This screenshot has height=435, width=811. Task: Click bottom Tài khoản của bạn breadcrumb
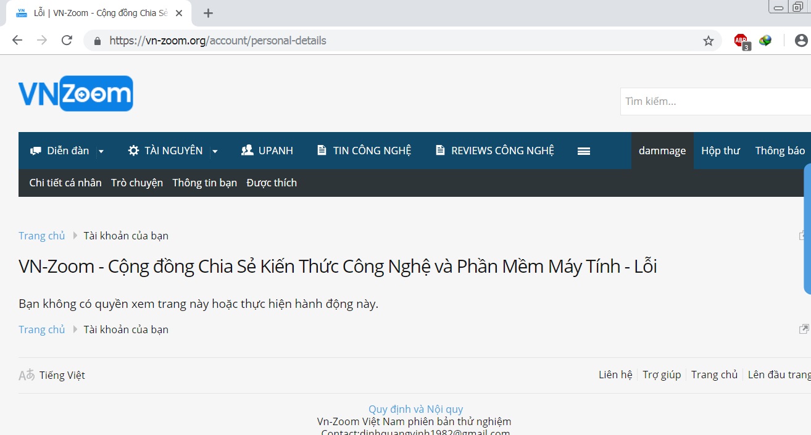click(x=126, y=329)
